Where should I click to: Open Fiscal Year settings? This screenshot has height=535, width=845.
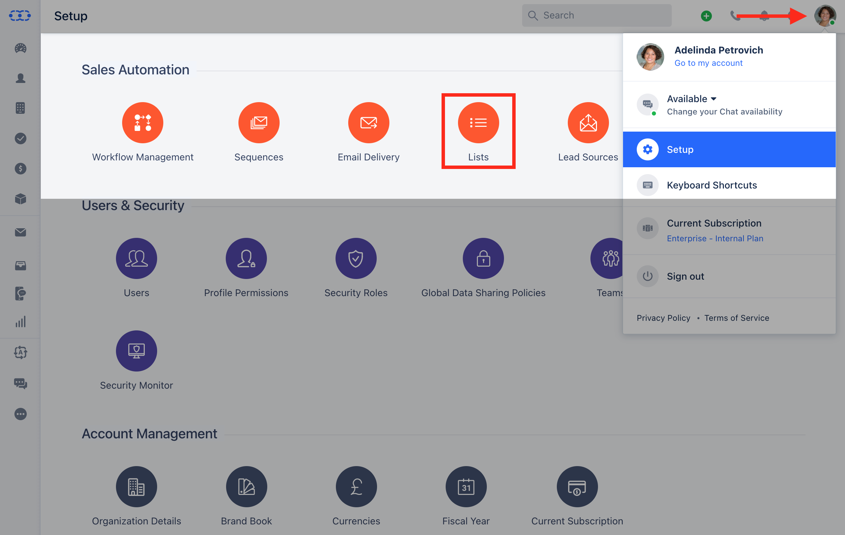tap(466, 487)
